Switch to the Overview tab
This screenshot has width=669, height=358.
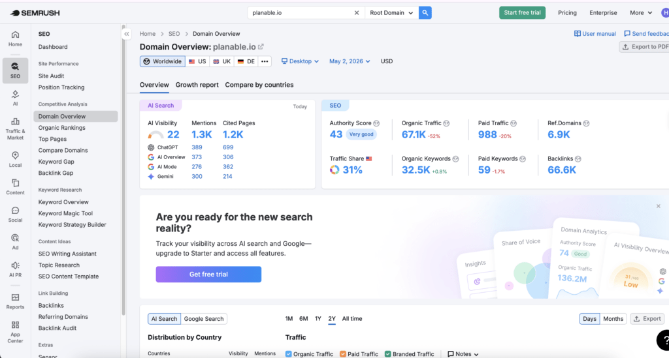pos(154,85)
